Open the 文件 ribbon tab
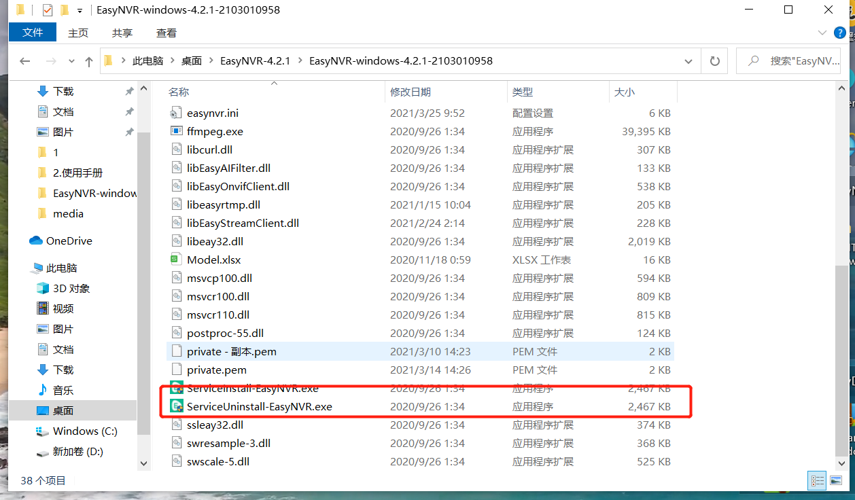 tap(33, 33)
